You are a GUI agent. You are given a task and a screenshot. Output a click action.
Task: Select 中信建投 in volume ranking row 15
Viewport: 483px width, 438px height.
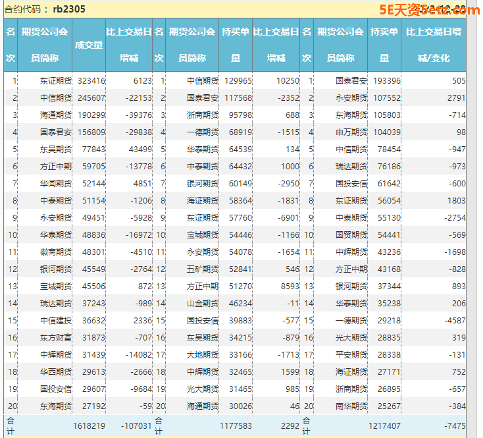pos(56,321)
